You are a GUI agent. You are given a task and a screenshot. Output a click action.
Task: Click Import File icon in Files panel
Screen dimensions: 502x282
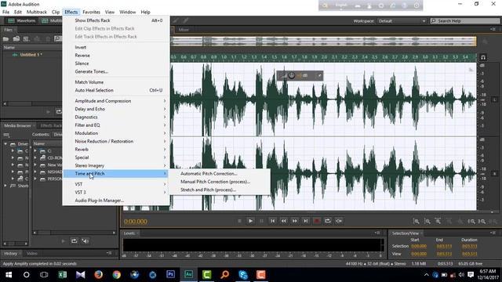[x=16, y=38]
